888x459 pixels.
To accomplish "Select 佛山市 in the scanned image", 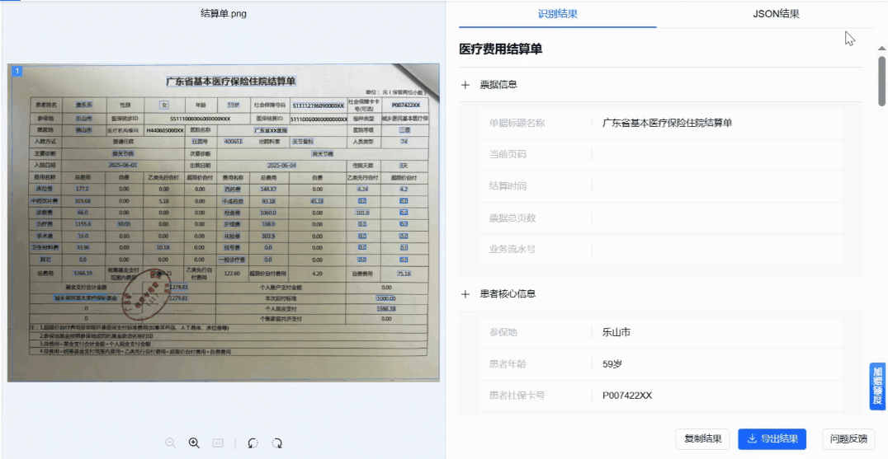I will click(x=86, y=130).
